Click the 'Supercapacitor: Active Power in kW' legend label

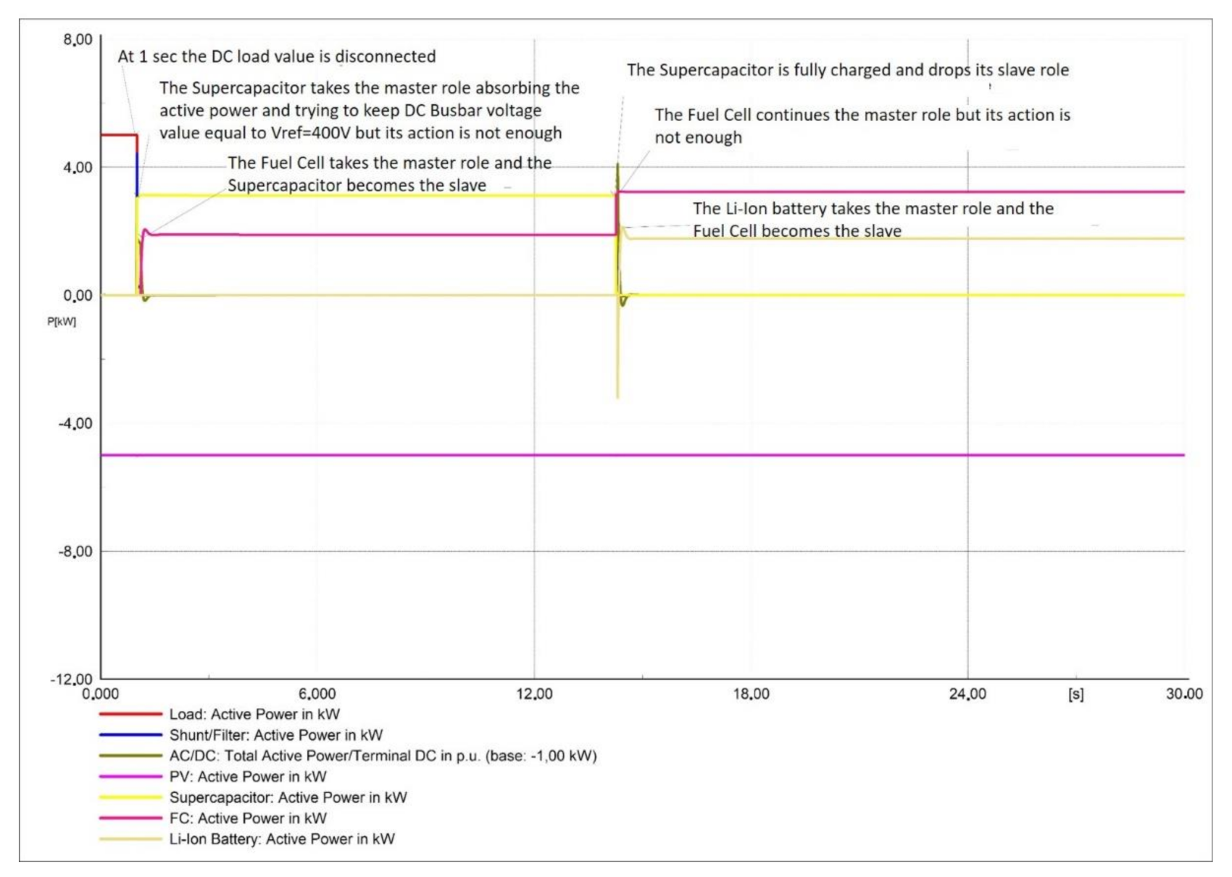click(288, 797)
